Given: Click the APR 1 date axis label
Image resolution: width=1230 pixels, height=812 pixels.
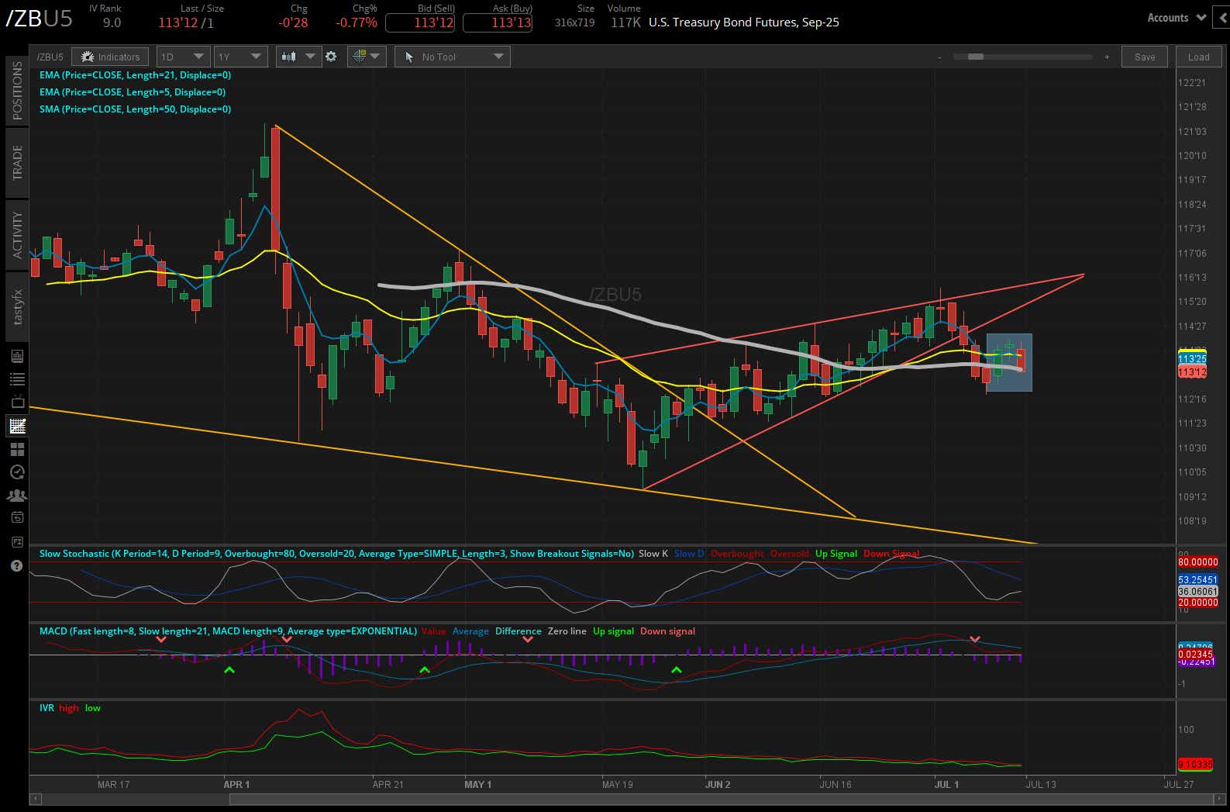Looking at the screenshot, I should coord(236,785).
